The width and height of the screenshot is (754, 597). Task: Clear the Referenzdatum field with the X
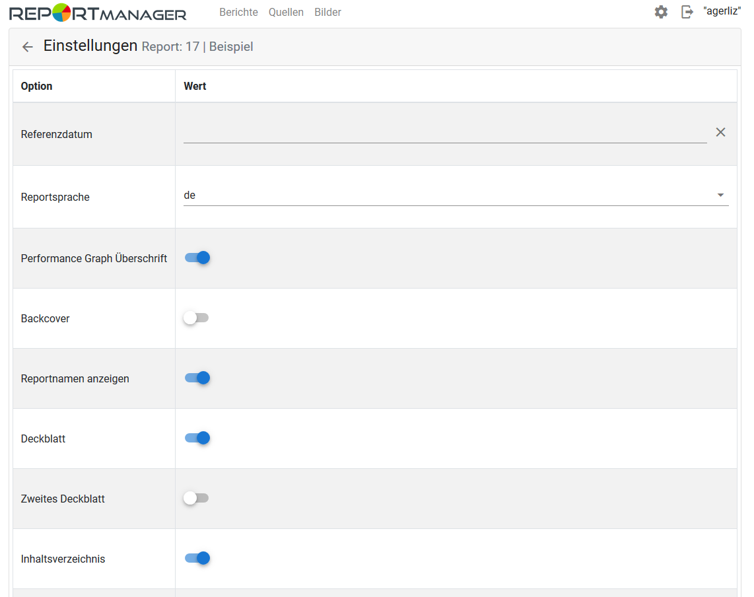[720, 132]
